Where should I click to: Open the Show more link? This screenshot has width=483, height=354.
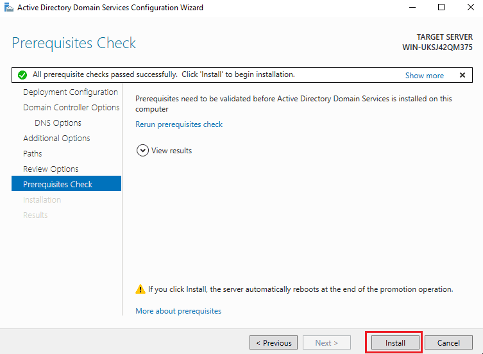pyautogui.click(x=425, y=76)
